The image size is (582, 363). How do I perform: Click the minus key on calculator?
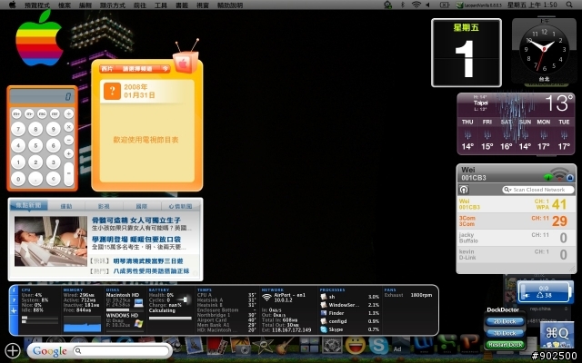click(69, 140)
